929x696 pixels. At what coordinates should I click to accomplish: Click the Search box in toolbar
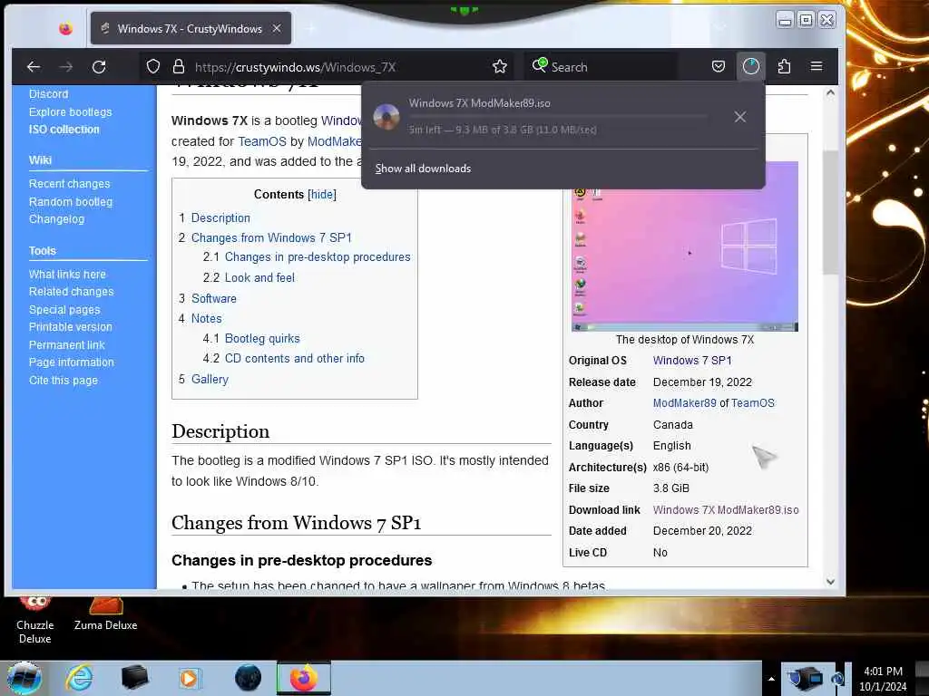click(x=600, y=67)
